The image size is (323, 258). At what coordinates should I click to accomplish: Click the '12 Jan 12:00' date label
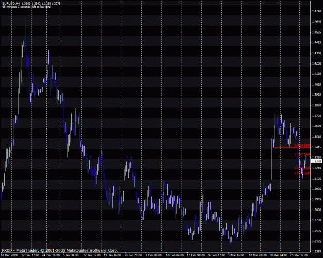click(91, 255)
